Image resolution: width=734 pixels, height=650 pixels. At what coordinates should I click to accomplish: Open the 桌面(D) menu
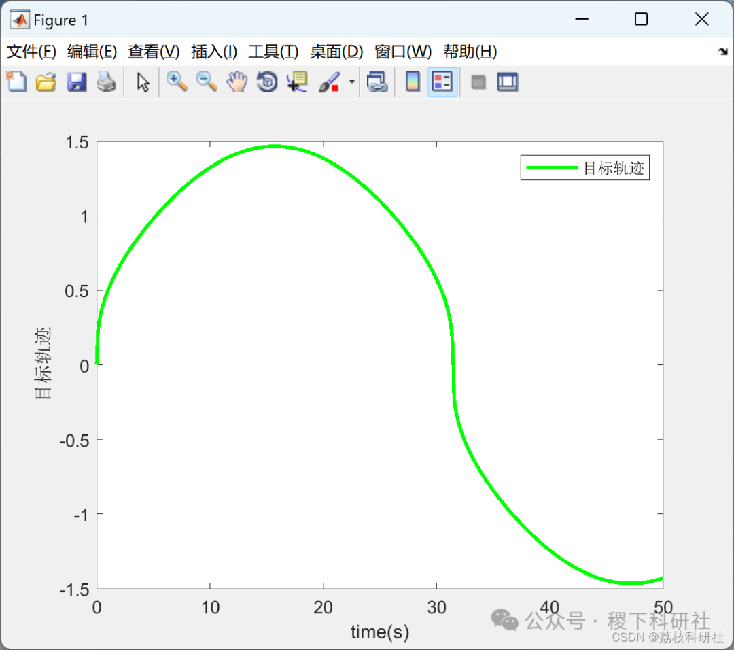(x=336, y=52)
